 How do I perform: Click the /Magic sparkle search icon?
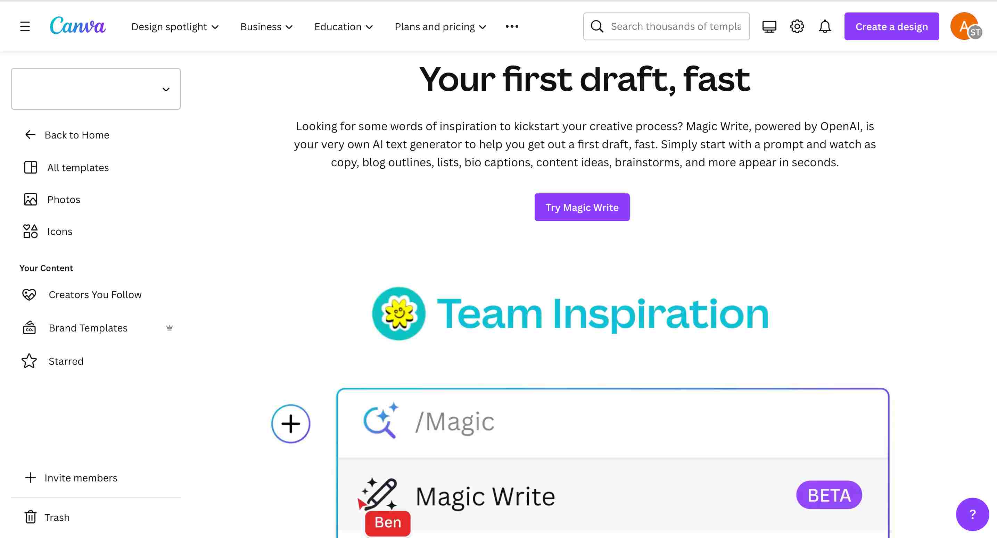381,420
